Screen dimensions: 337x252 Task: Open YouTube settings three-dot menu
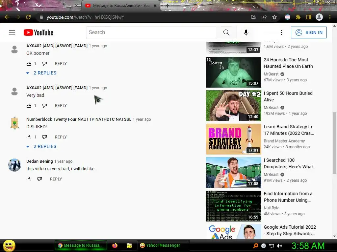[x=282, y=32]
